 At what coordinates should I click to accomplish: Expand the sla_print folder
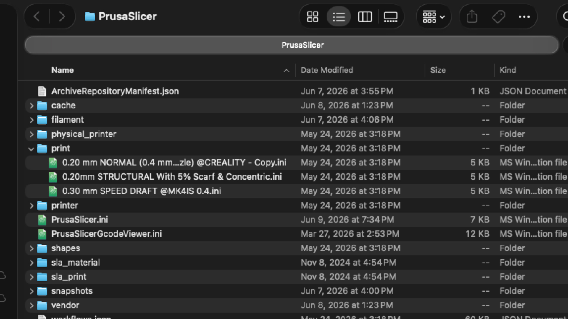click(31, 277)
